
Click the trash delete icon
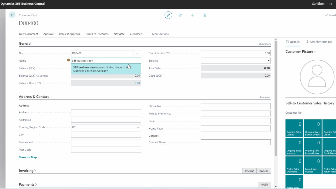click(205, 15)
